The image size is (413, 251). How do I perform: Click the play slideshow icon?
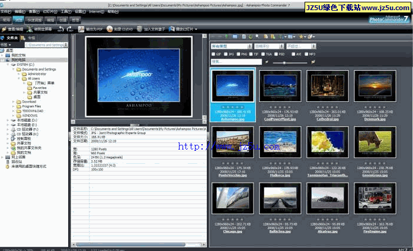[172, 29]
